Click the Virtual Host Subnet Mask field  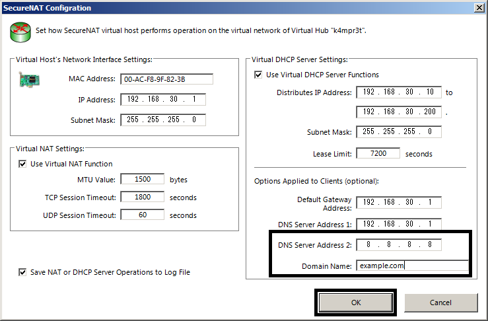(x=163, y=120)
